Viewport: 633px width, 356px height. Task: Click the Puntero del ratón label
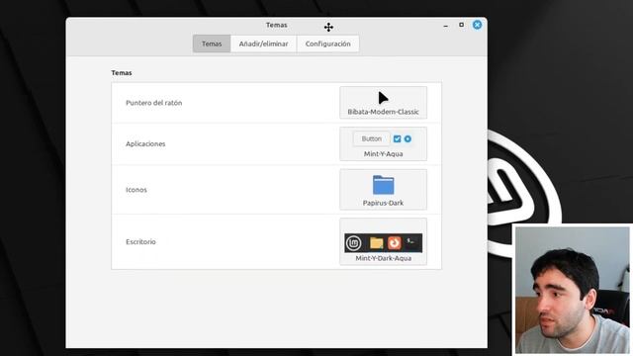click(x=154, y=103)
